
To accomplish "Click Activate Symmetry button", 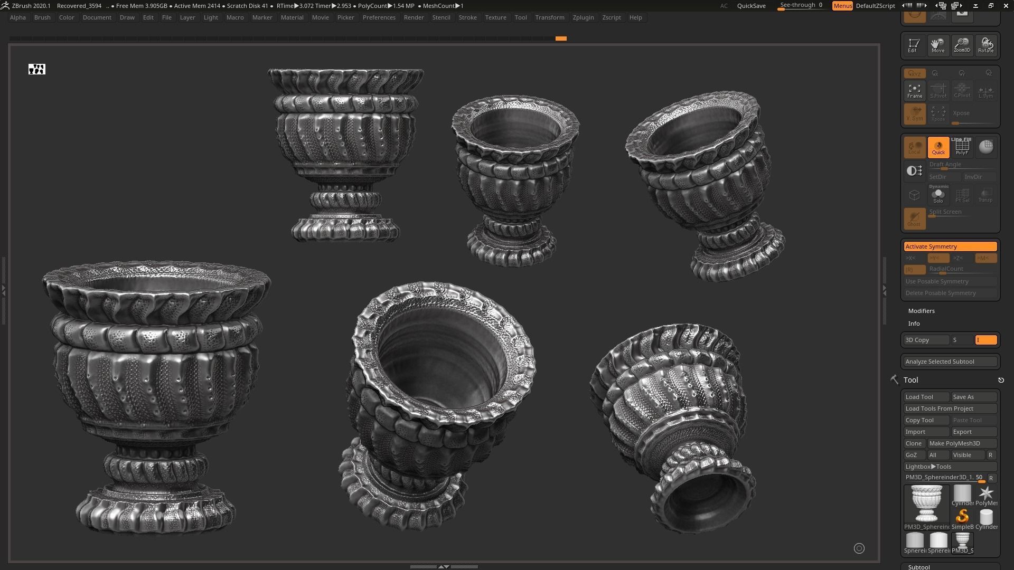I will (950, 246).
